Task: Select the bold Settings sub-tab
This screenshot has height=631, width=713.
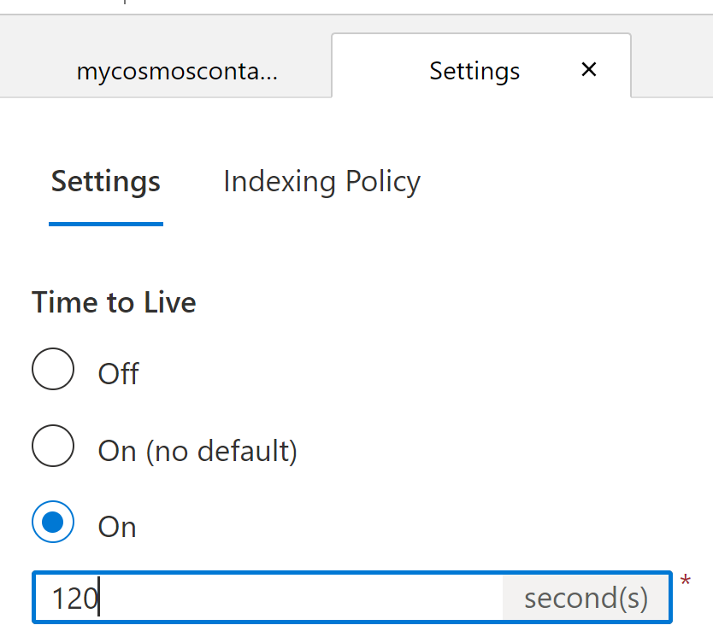Action: (x=105, y=182)
